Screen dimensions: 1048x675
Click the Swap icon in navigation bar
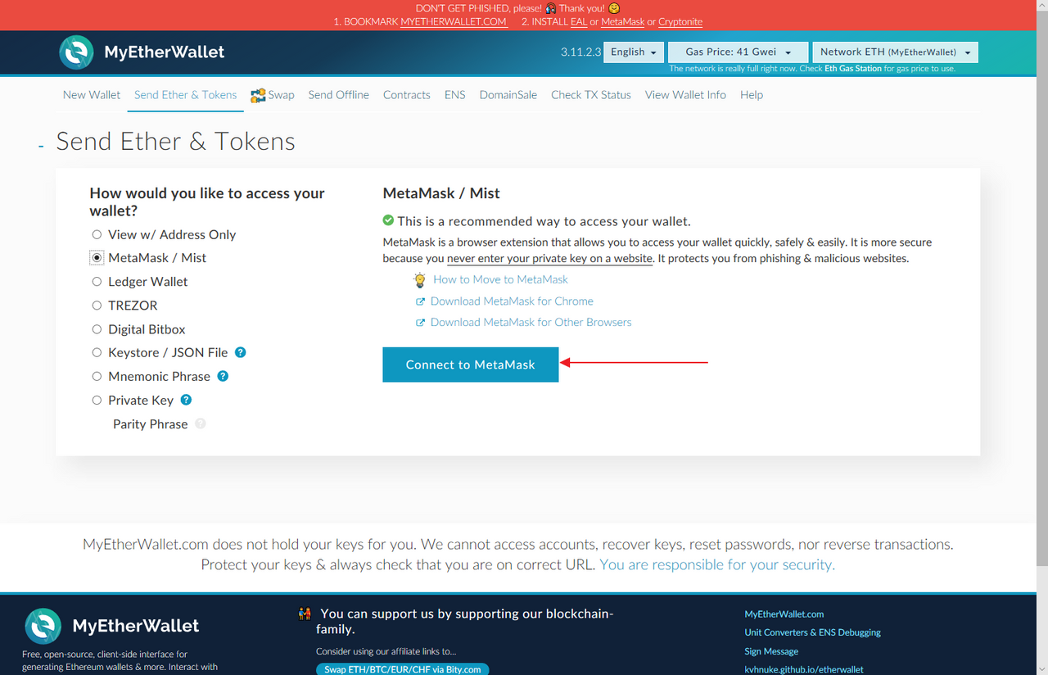[258, 95]
